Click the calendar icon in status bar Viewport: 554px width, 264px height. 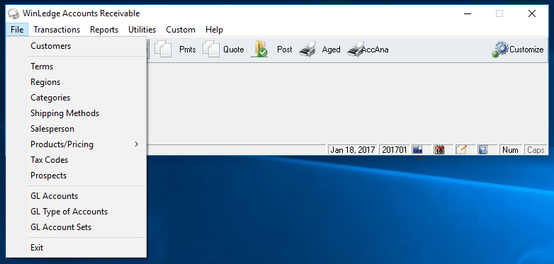coord(439,149)
